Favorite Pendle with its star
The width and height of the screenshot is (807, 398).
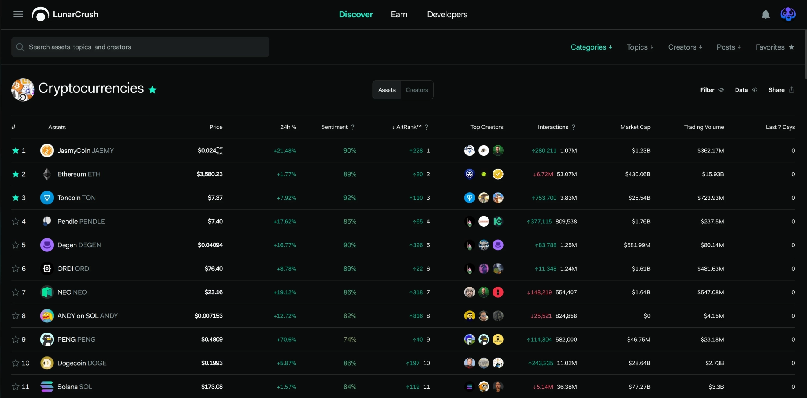coord(16,221)
